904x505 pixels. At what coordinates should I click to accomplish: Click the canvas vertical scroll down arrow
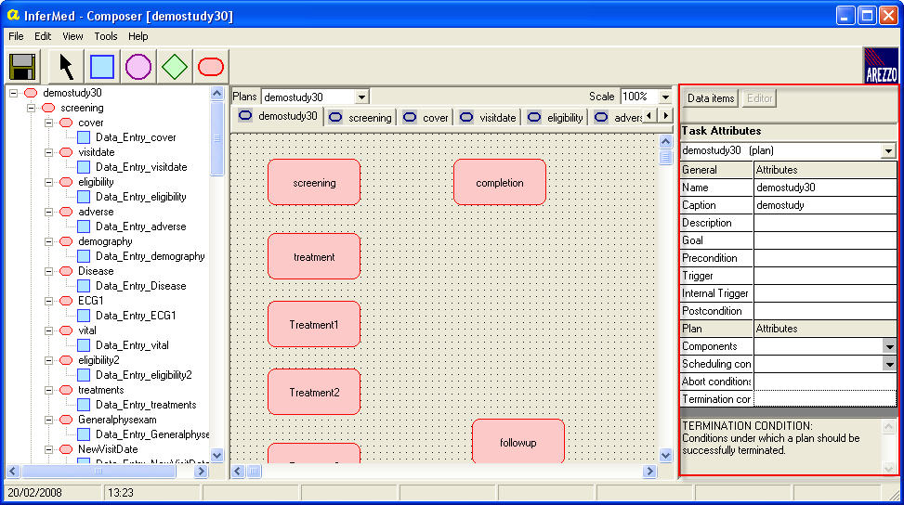(665, 456)
